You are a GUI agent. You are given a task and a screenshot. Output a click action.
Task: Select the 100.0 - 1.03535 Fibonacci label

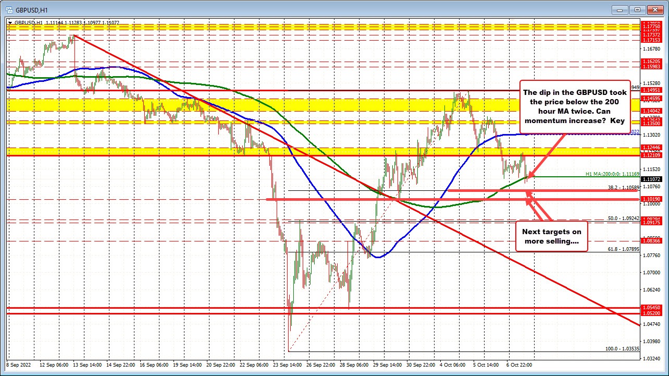(x=623, y=348)
